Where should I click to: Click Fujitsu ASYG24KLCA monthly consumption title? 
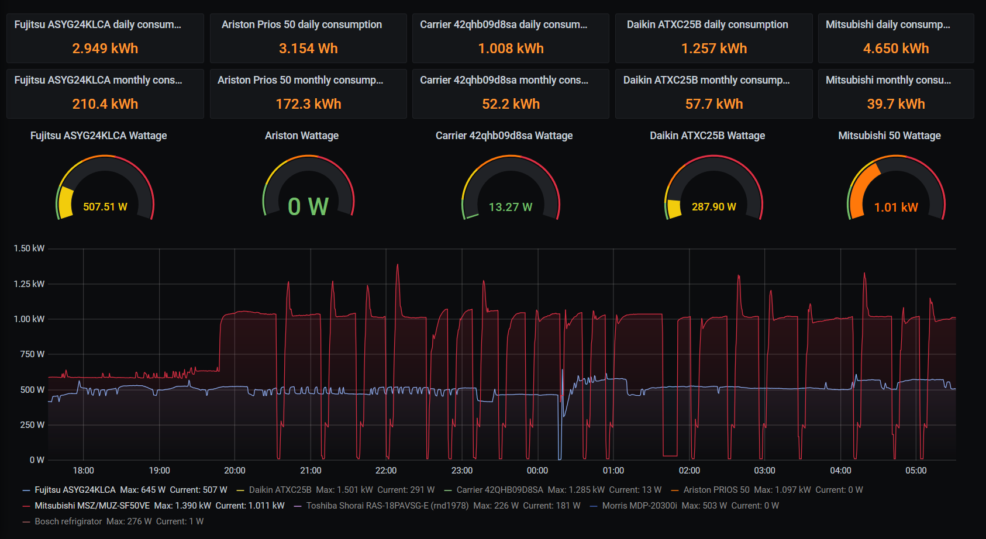point(98,80)
